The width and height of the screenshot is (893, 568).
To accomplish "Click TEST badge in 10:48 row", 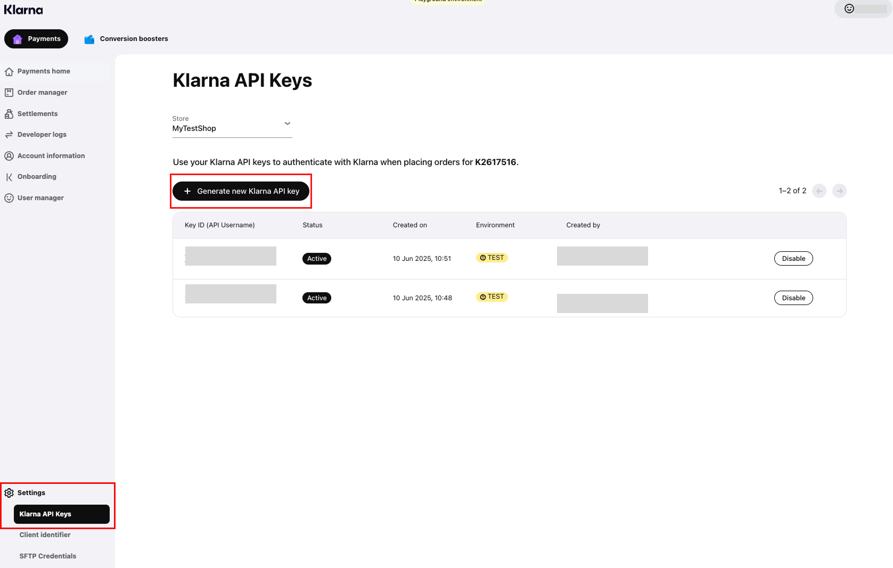I will click(492, 297).
